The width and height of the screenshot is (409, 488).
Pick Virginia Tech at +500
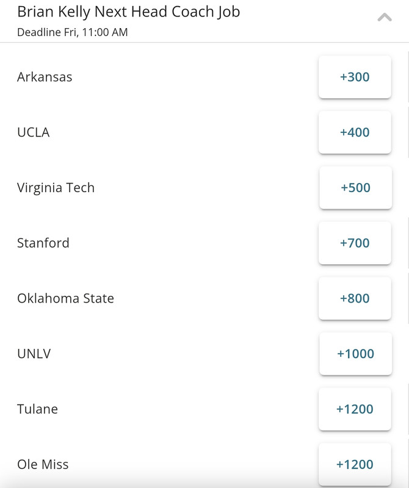355,188
